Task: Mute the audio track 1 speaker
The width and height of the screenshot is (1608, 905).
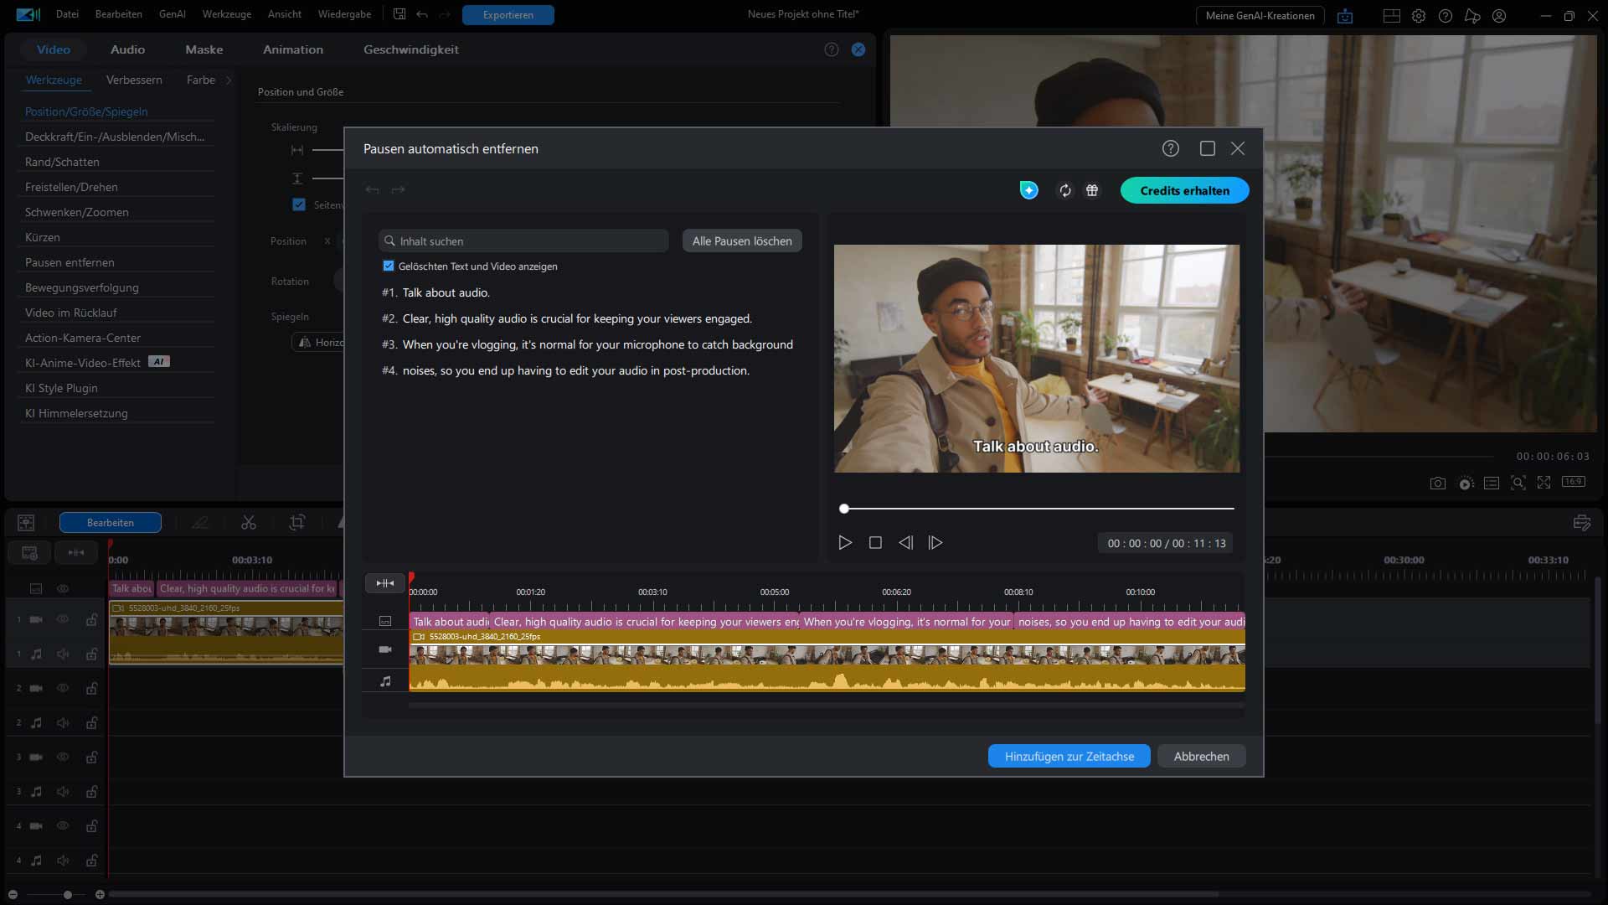Action: pos(63,654)
